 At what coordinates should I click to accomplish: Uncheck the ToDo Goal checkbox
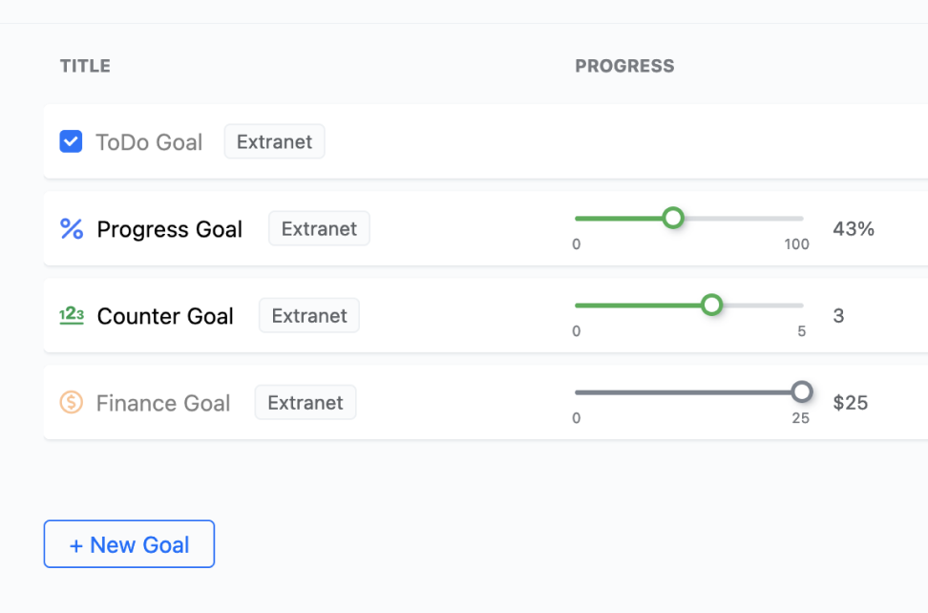tap(71, 141)
